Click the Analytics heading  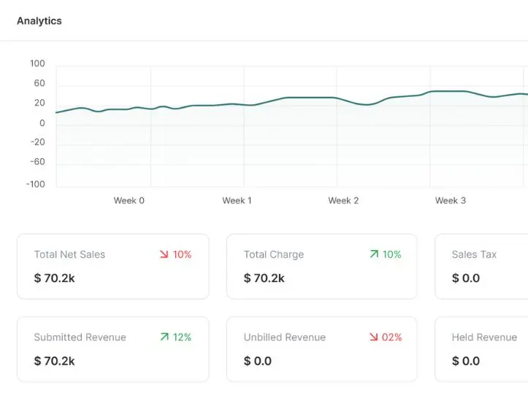click(39, 21)
